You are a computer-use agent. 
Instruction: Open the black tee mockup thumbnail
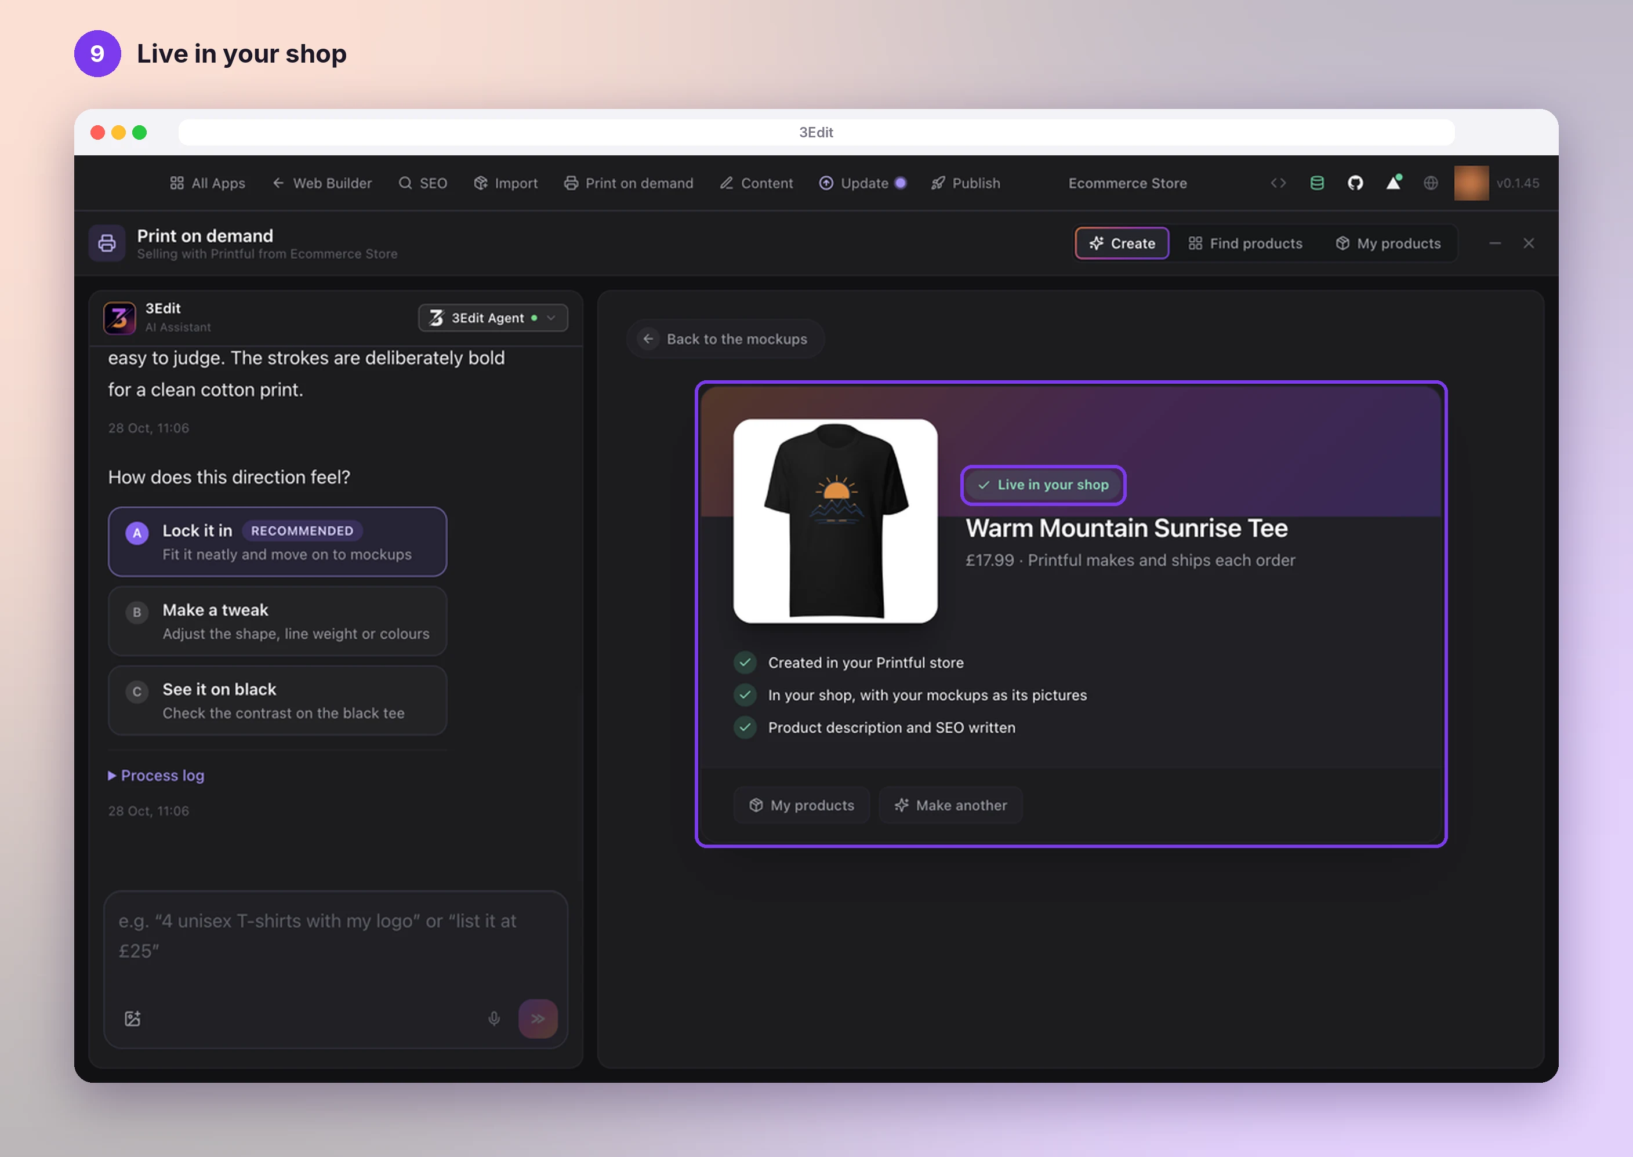point(834,521)
